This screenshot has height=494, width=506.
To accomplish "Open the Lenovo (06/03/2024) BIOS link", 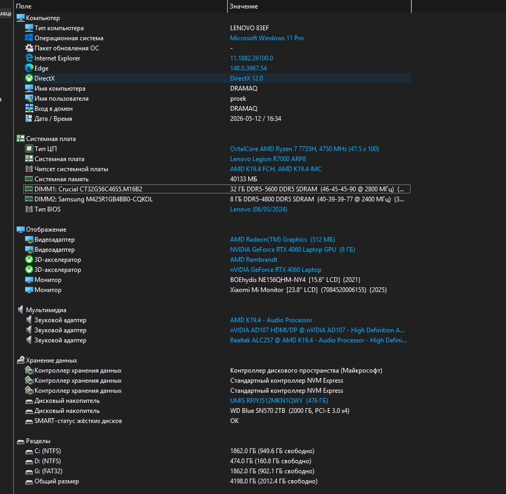I will [x=258, y=209].
